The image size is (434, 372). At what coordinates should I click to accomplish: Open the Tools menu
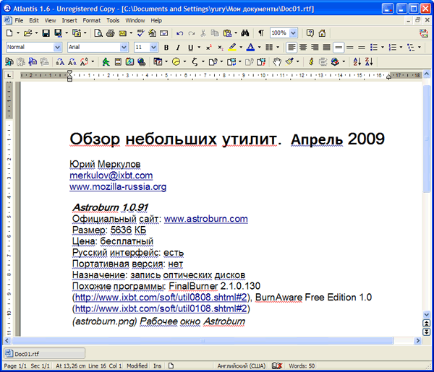pyautogui.click(x=113, y=20)
